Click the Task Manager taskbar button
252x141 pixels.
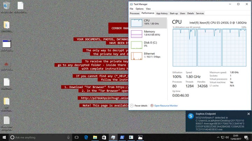tap(113, 137)
